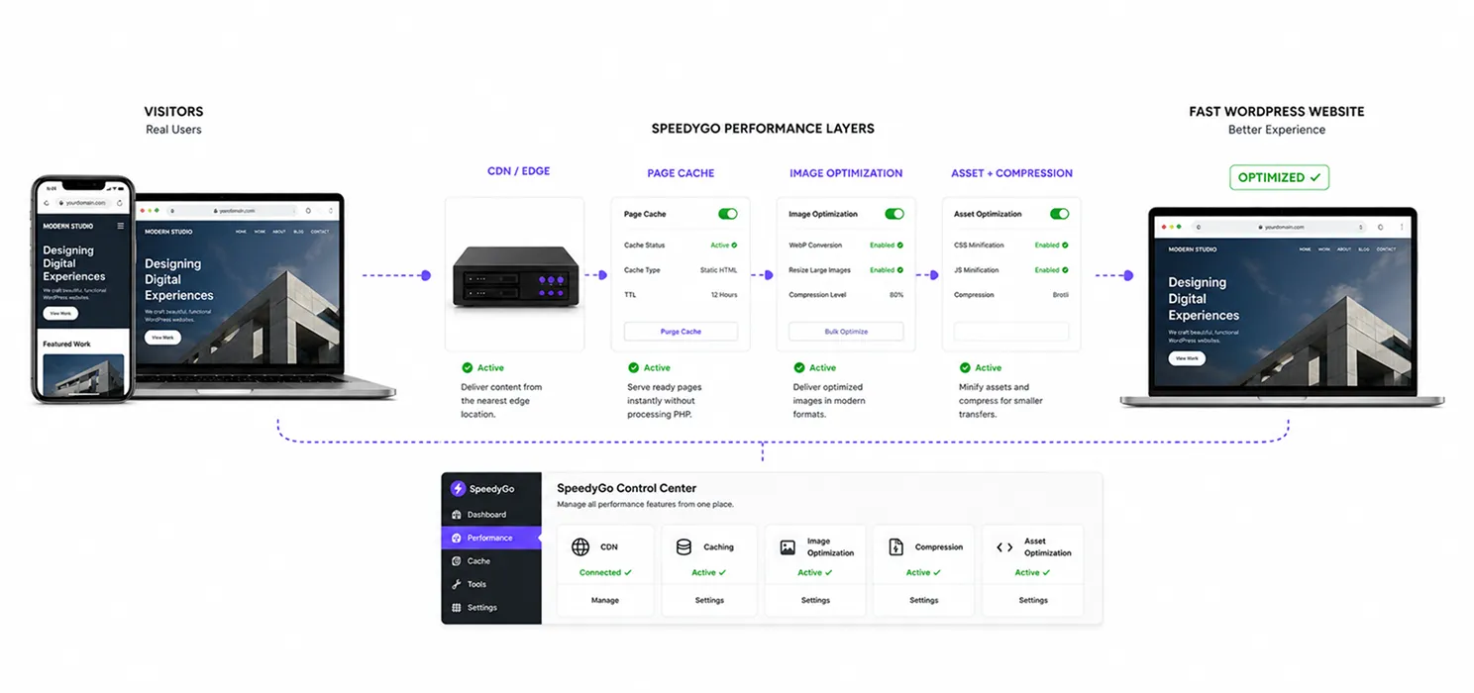Open Dashboard in the SpeedyGo sidebar
The height and width of the screenshot is (693, 1474).
tap(491, 515)
